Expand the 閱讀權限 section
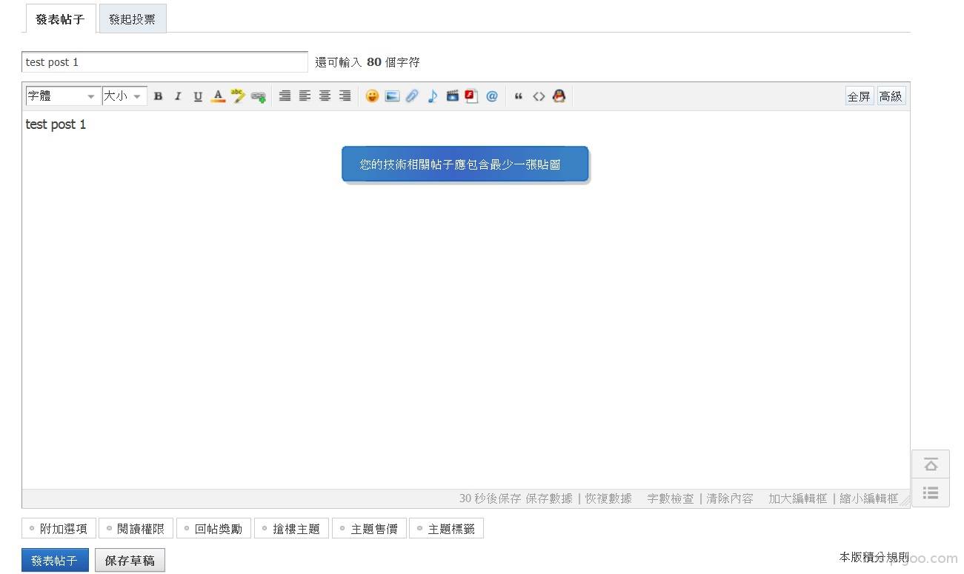 click(x=136, y=529)
